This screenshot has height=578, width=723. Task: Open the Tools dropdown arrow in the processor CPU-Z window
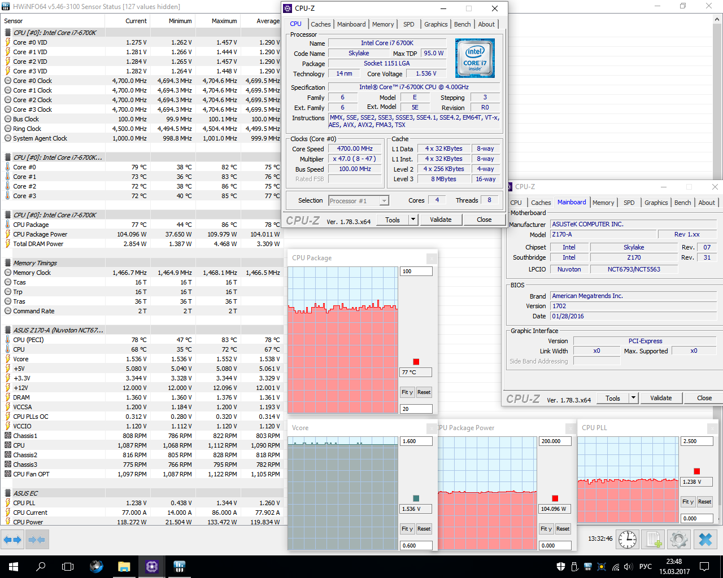[413, 220]
